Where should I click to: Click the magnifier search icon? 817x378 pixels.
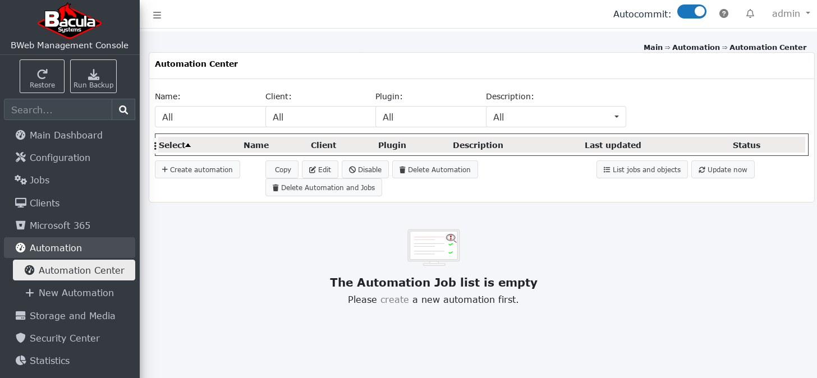coord(123,110)
